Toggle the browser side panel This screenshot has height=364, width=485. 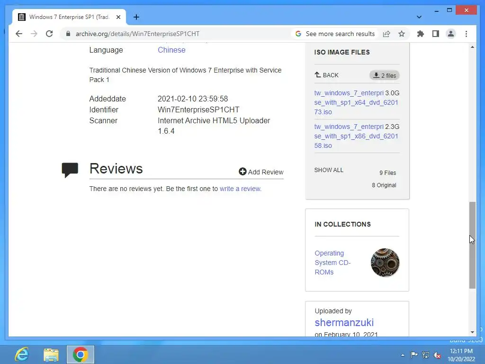[x=436, y=34]
